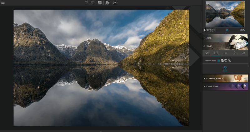Viewport: 250px width, 132px height.
Task: Zoom out with the minus magnifier icon
Action: pyautogui.click(x=205, y=30)
